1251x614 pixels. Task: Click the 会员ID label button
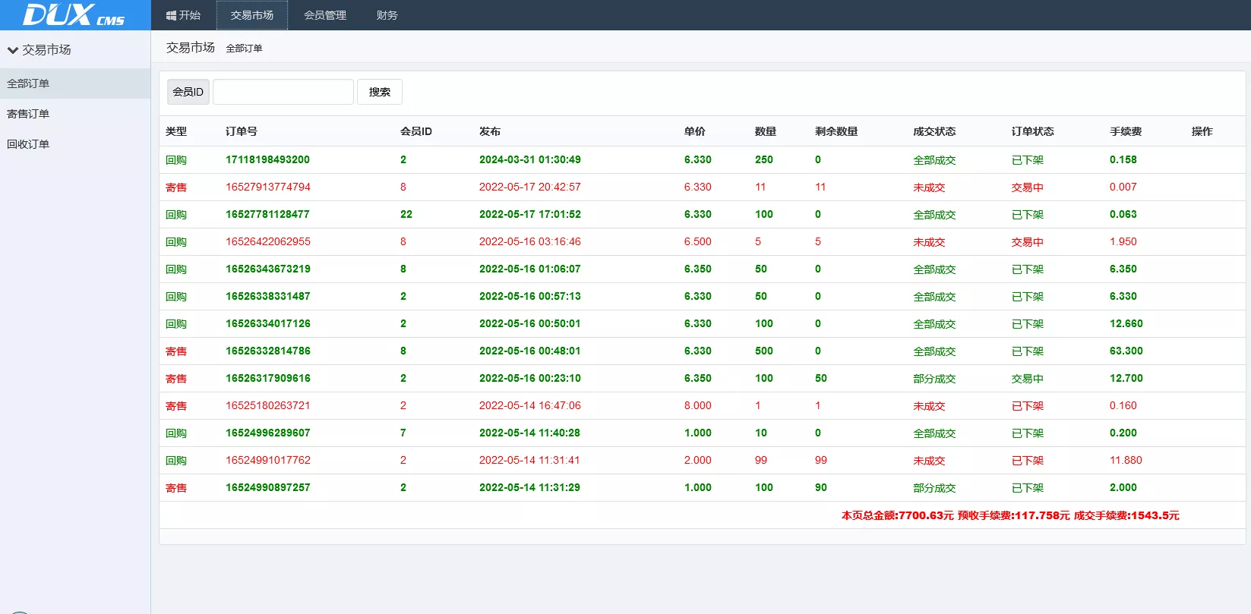coord(188,92)
